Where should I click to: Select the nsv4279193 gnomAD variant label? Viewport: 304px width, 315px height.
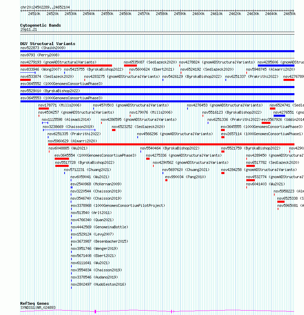[58, 62]
